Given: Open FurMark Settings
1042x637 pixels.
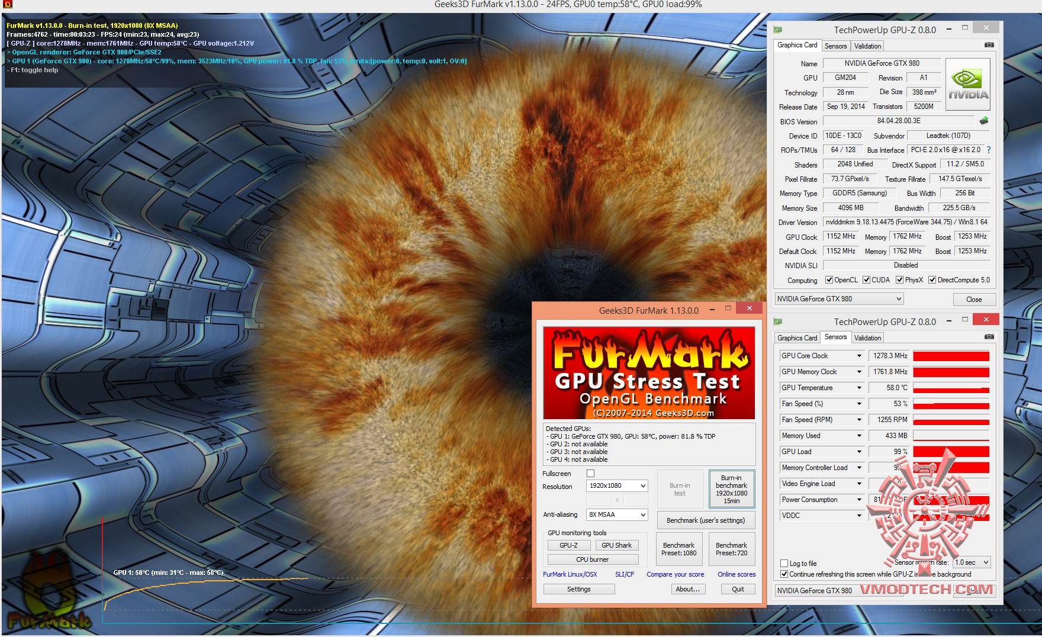Looking at the screenshot, I should [x=579, y=589].
